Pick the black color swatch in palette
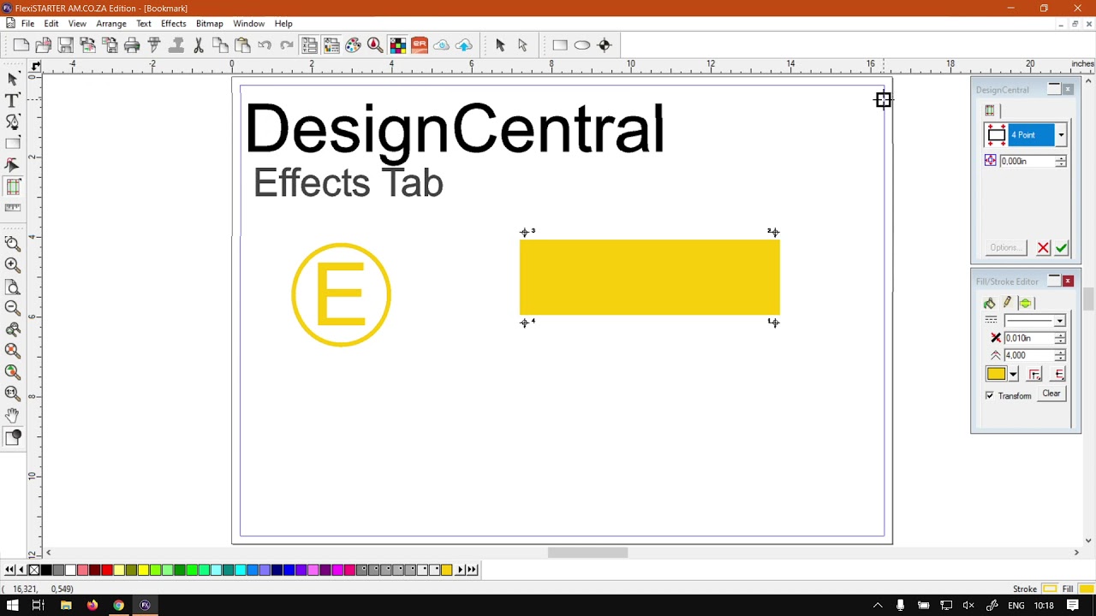The height and width of the screenshot is (616, 1096). click(x=46, y=570)
